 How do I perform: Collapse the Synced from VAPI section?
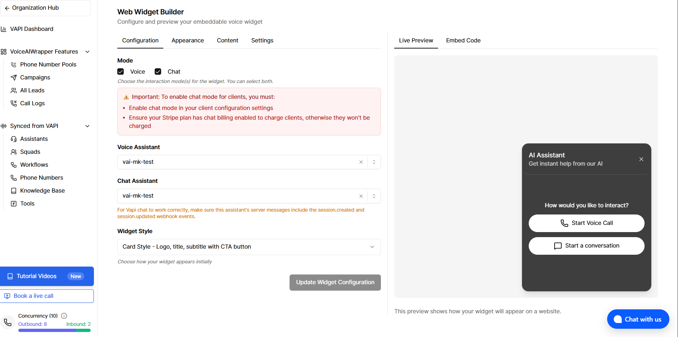87,126
